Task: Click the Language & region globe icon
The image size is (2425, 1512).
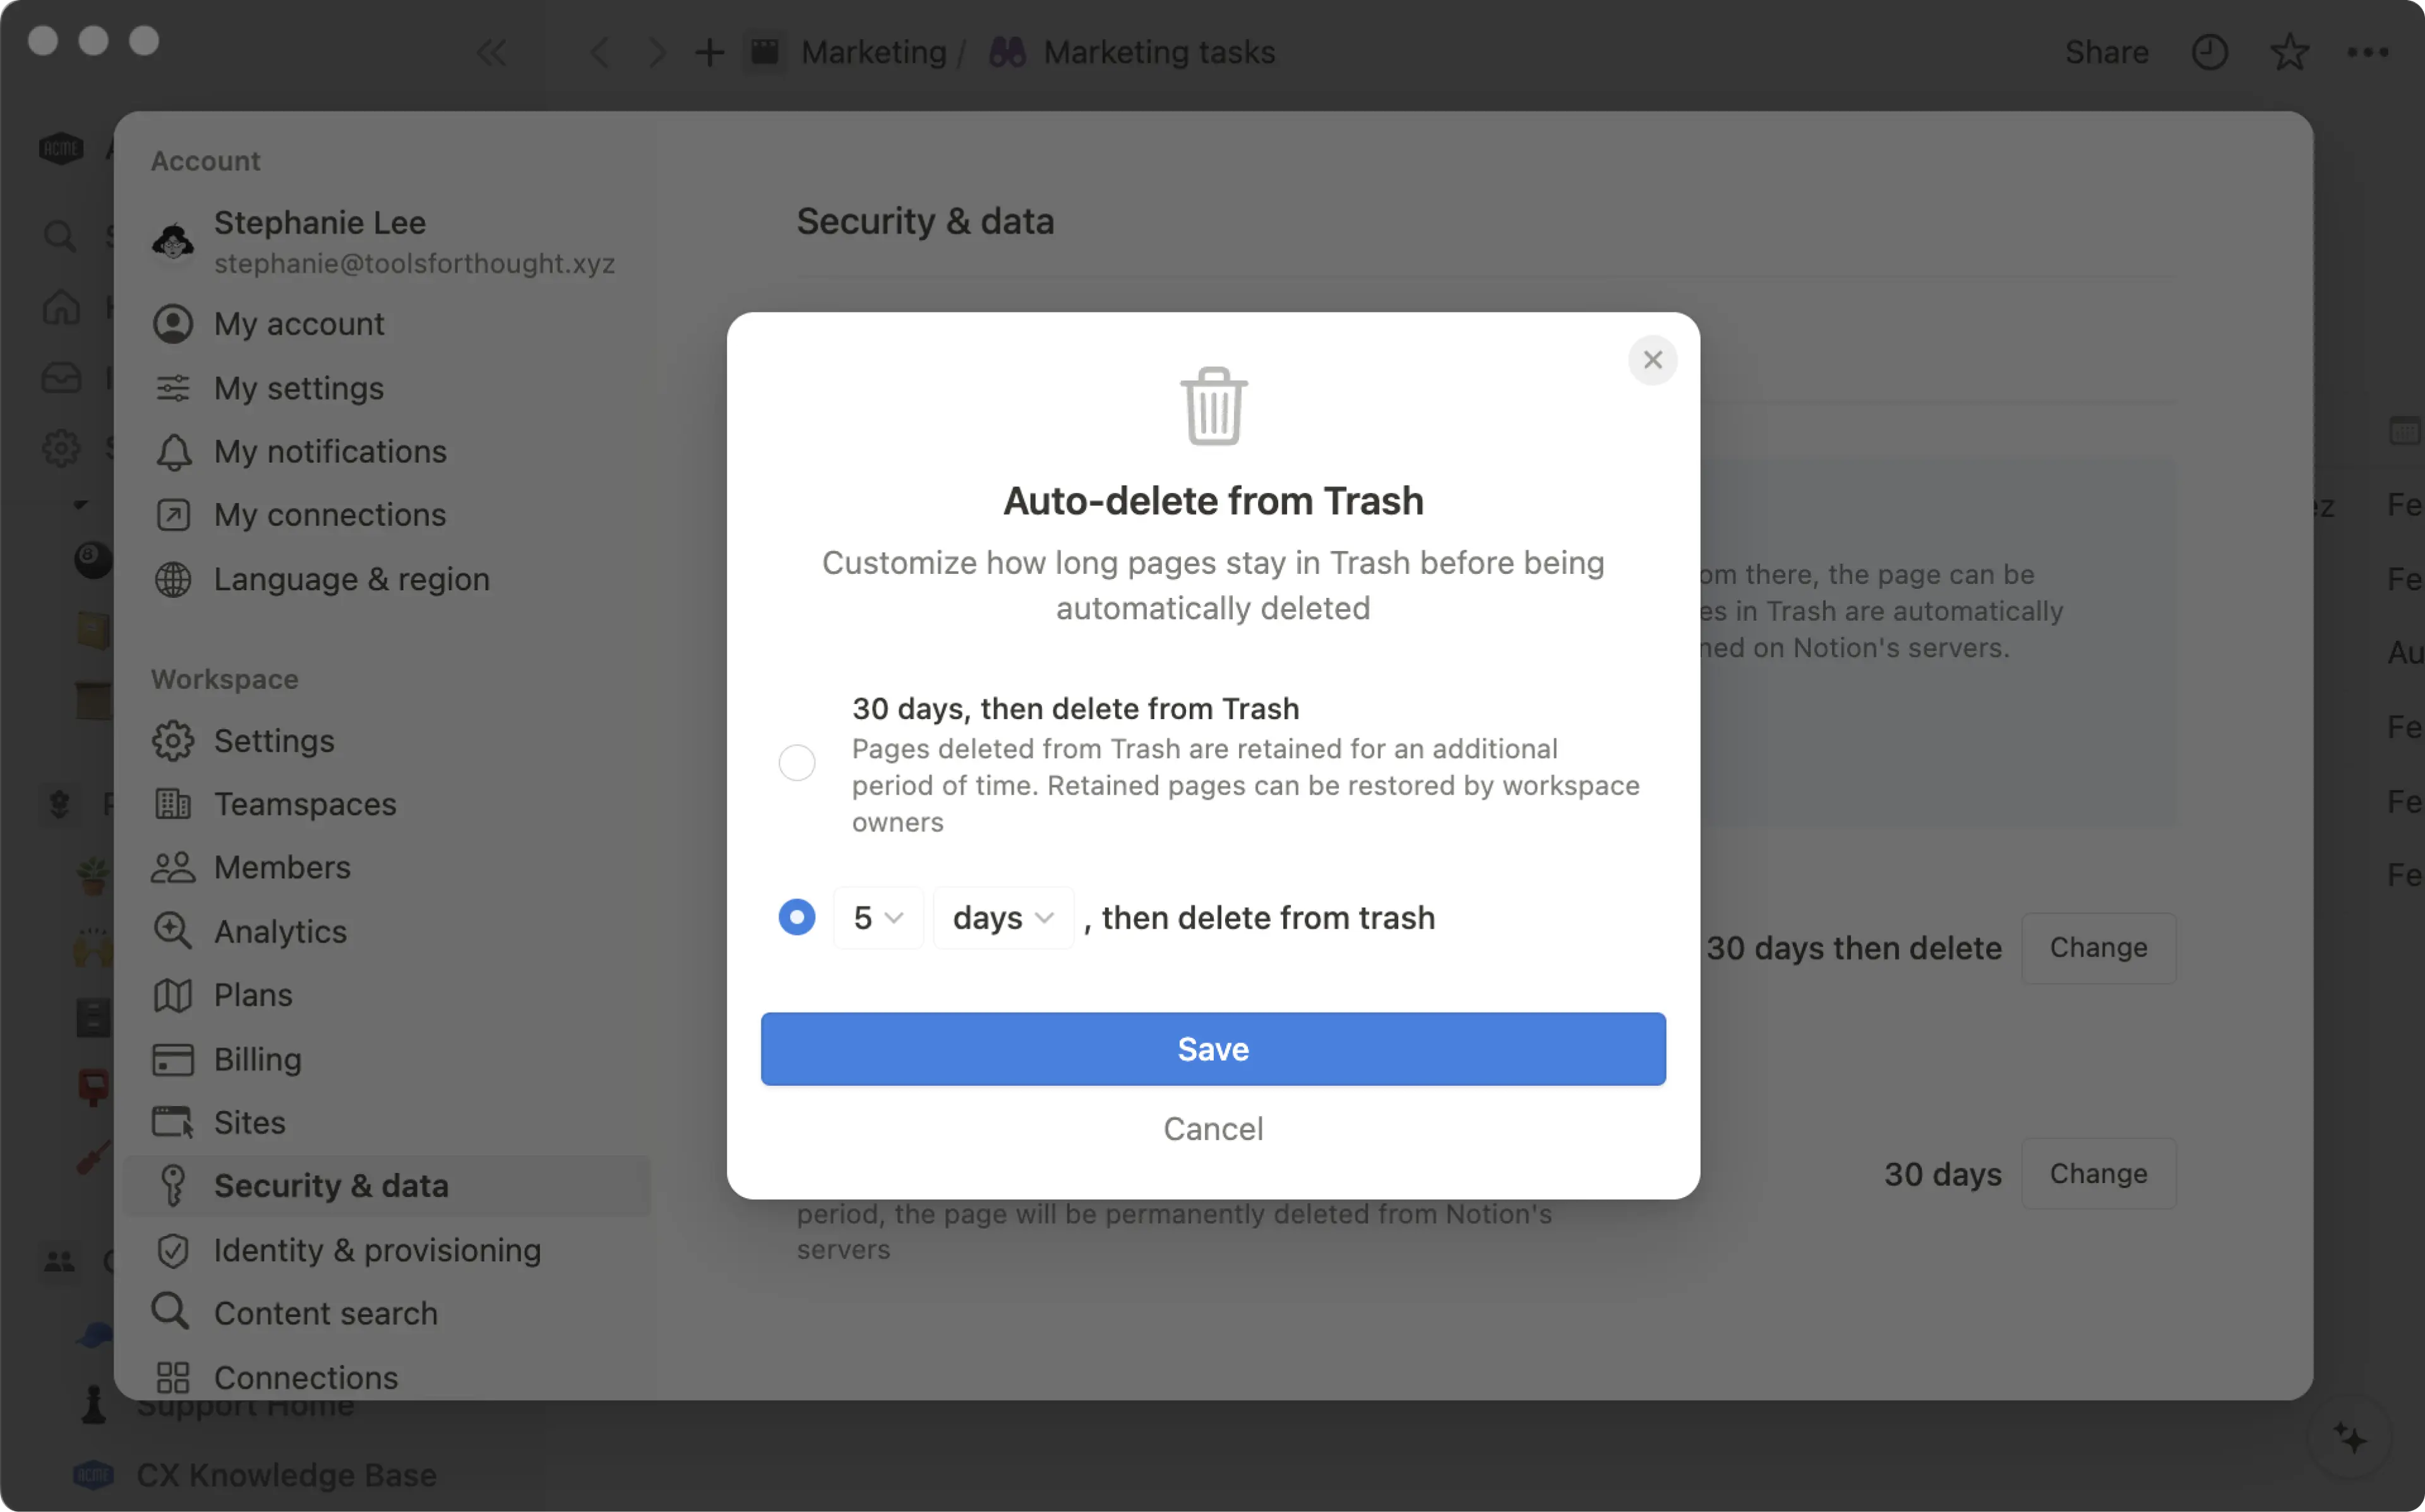Action: (x=173, y=579)
